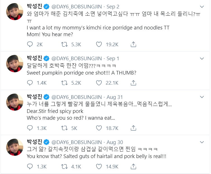
Task: Open the profile avatar on the Sep 1 tweet
Action: coord(15,64)
